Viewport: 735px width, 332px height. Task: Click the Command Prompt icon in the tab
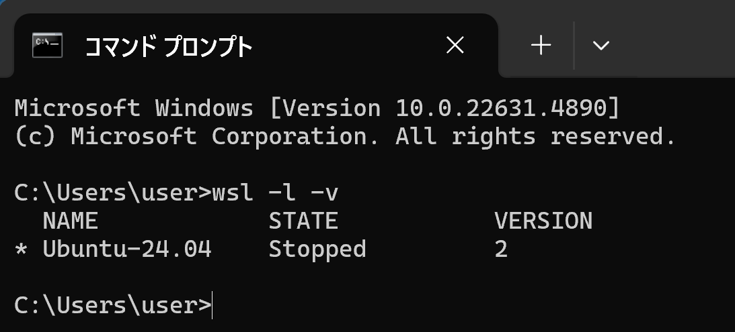(47, 46)
